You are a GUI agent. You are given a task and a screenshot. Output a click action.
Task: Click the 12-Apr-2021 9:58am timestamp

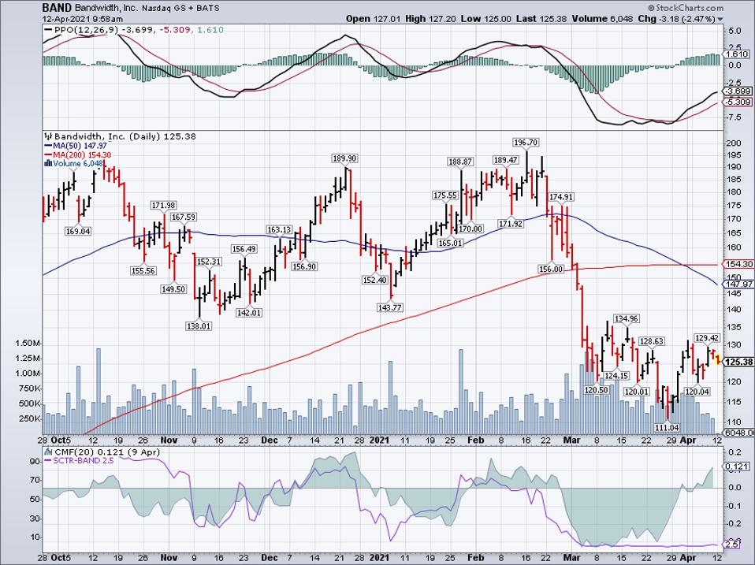tap(82, 19)
